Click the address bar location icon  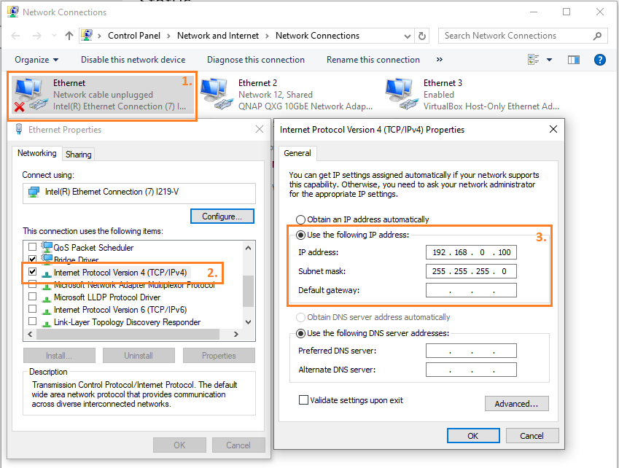pyautogui.click(x=87, y=36)
